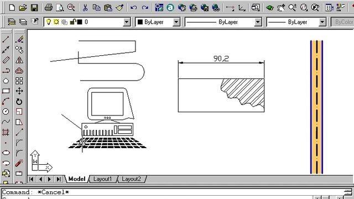Click layer 0 black color swatch

[80, 22]
